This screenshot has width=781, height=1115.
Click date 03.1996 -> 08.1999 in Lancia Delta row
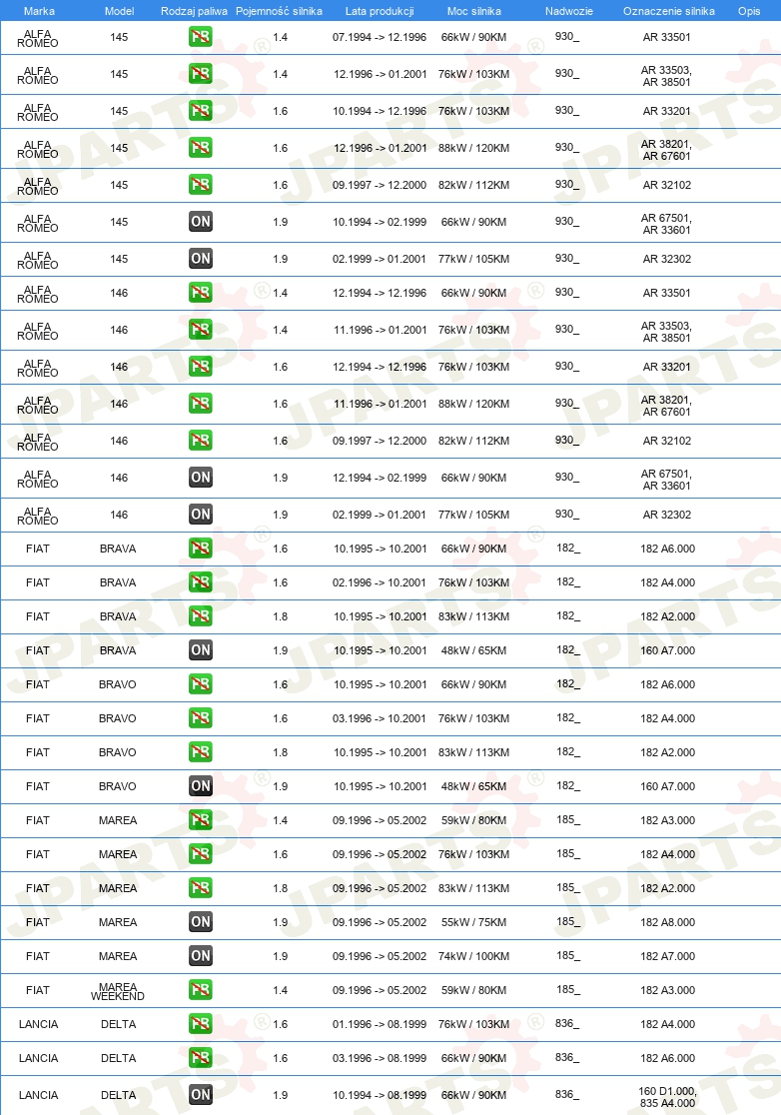tap(380, 1058)
